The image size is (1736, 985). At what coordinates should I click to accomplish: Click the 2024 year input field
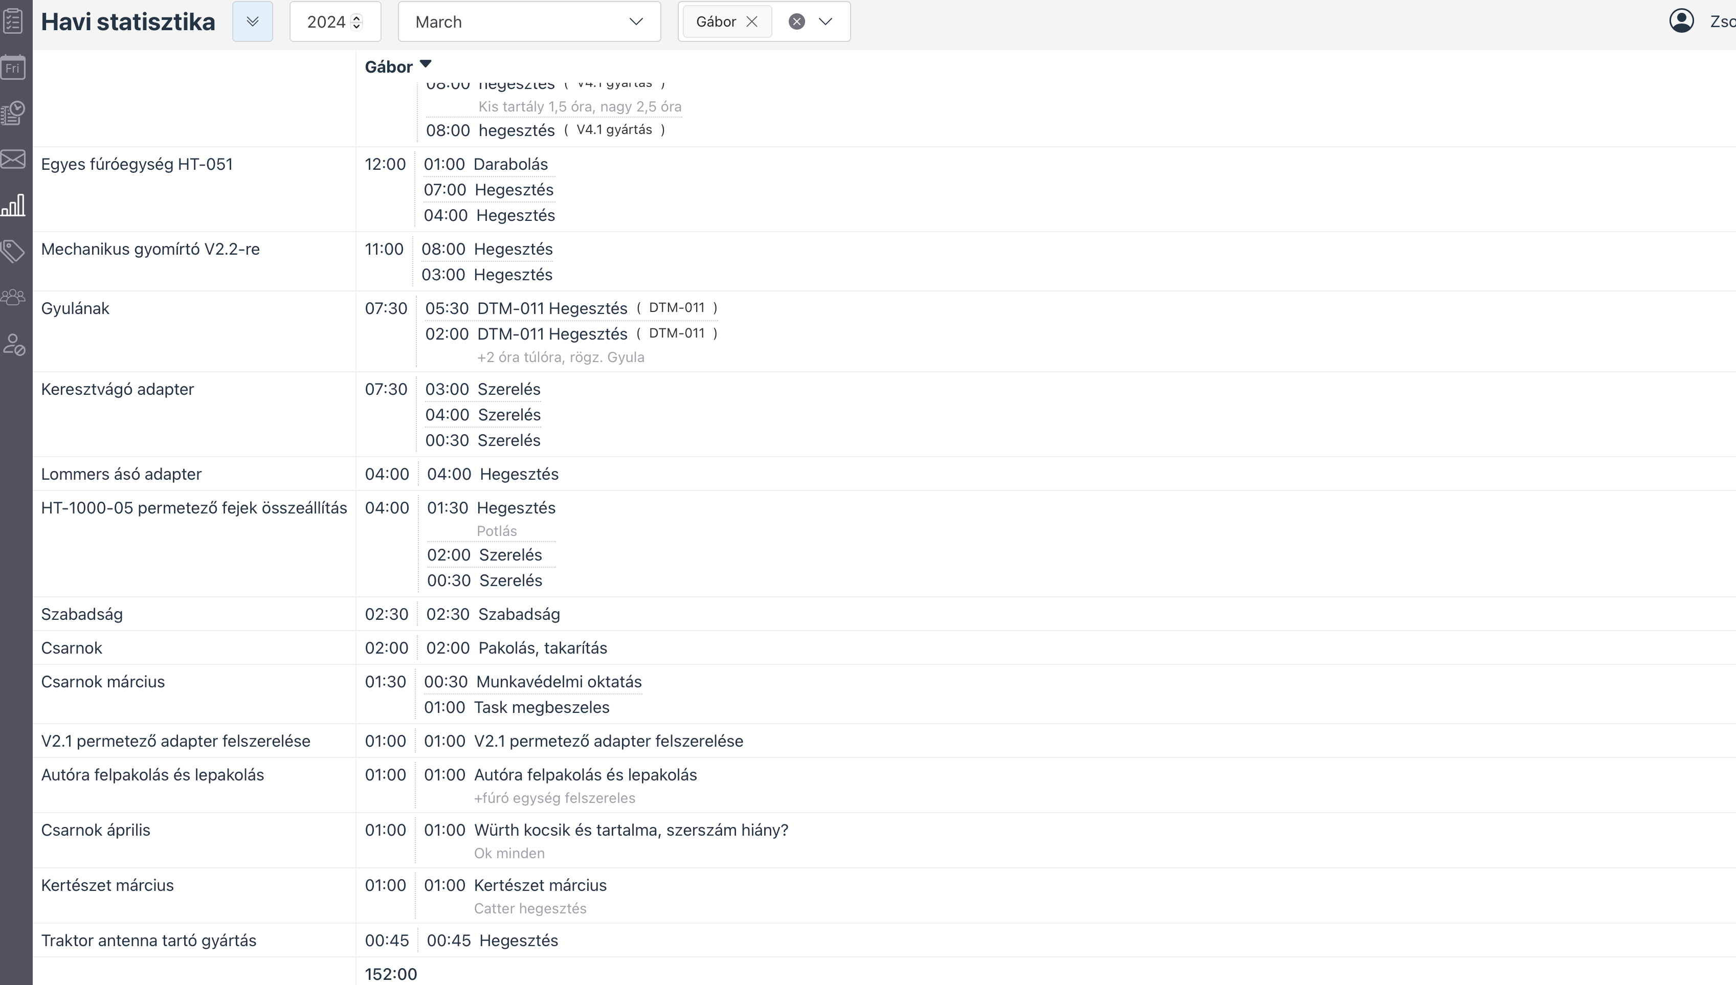click(325, 21)
